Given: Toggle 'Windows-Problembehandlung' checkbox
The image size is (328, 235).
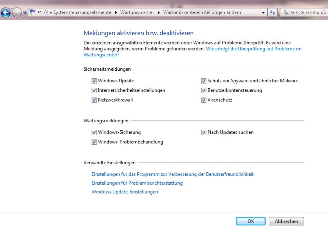Looking at the screenshot, I should 94,142.
